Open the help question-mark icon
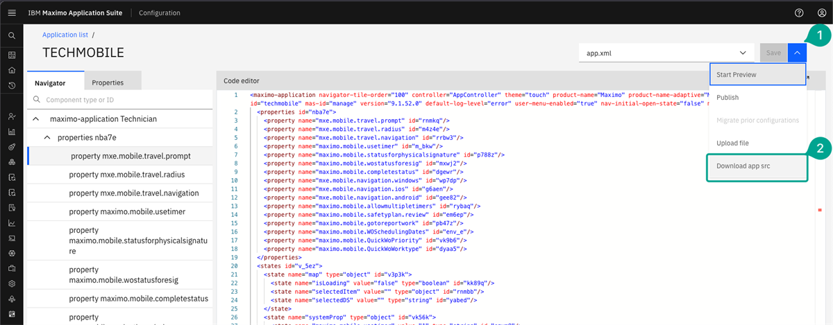 tap(799, 12)
